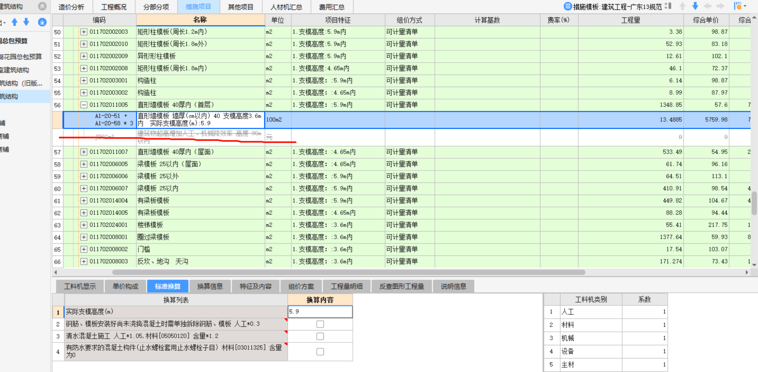Switch to the 分部分项 tab

(x=156, y=7)
